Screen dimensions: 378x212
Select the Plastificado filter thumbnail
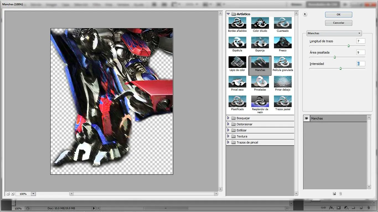click(x=237, y=101)
